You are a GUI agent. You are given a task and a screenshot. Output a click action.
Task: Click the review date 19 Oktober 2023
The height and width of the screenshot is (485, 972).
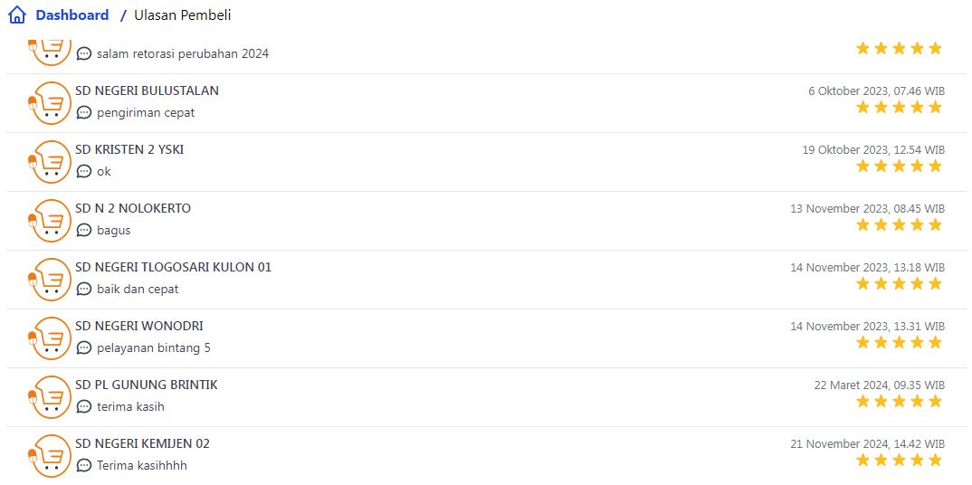point(873,149)
